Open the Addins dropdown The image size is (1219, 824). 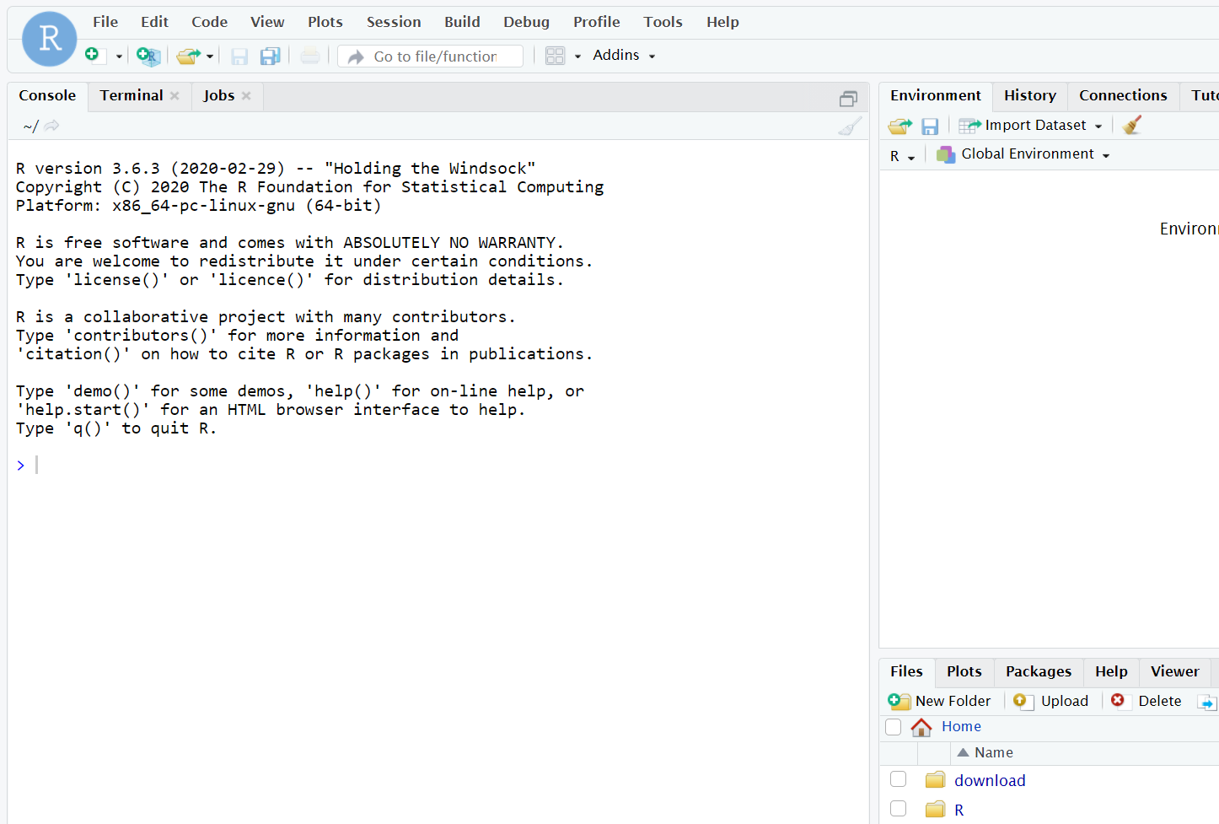click(x=624, y=55)
